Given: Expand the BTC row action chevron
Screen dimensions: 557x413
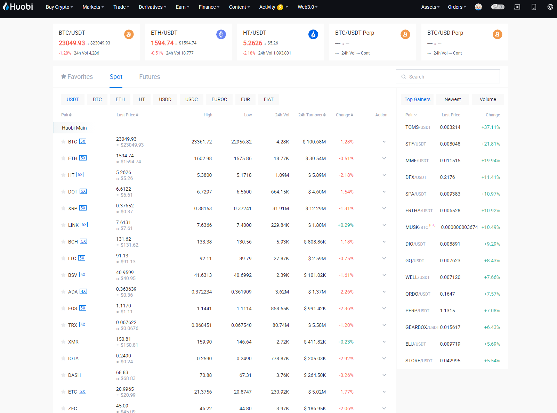Looking at the screenshot, I should [384, 142].
